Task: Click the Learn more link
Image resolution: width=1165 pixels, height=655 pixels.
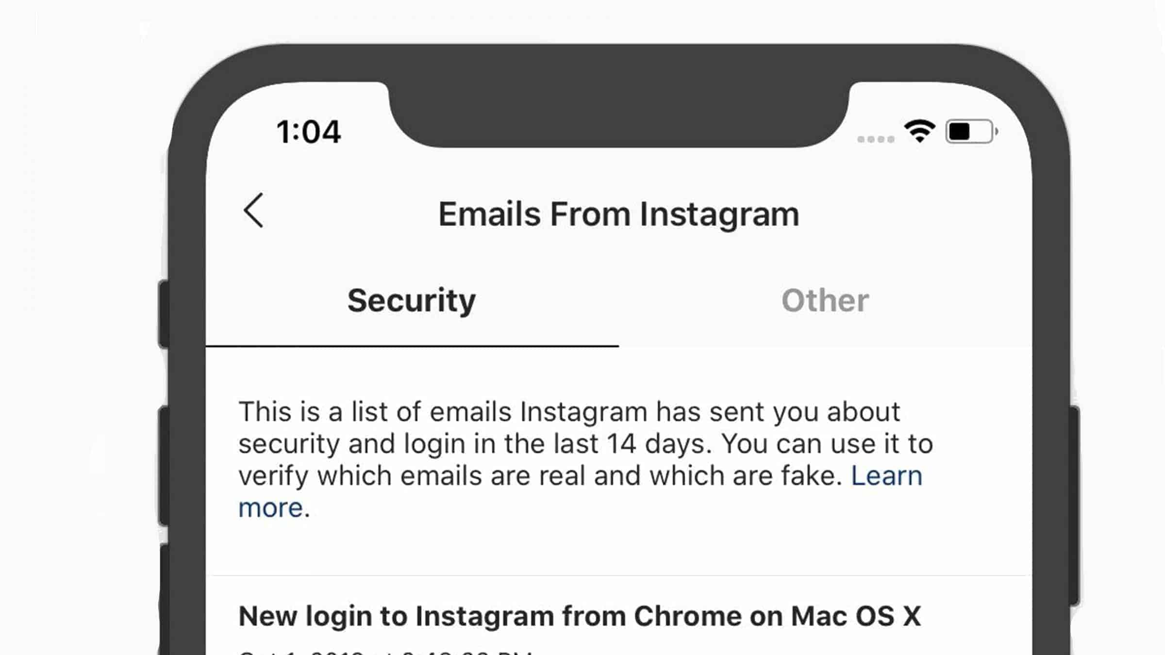Action: tap(886, 476)
